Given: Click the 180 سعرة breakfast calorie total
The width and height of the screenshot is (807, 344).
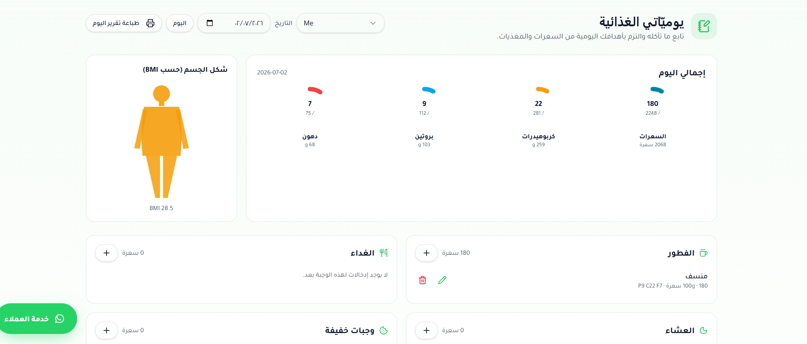Looking at the screenshot, I should pyautogui.click(x=456, y=253).
